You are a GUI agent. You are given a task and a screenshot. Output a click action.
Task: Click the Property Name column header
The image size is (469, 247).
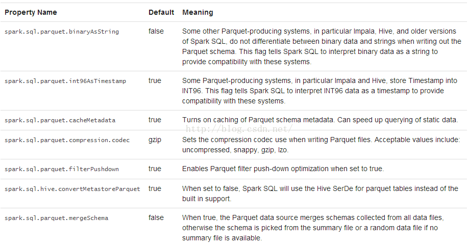pos(31,13)
